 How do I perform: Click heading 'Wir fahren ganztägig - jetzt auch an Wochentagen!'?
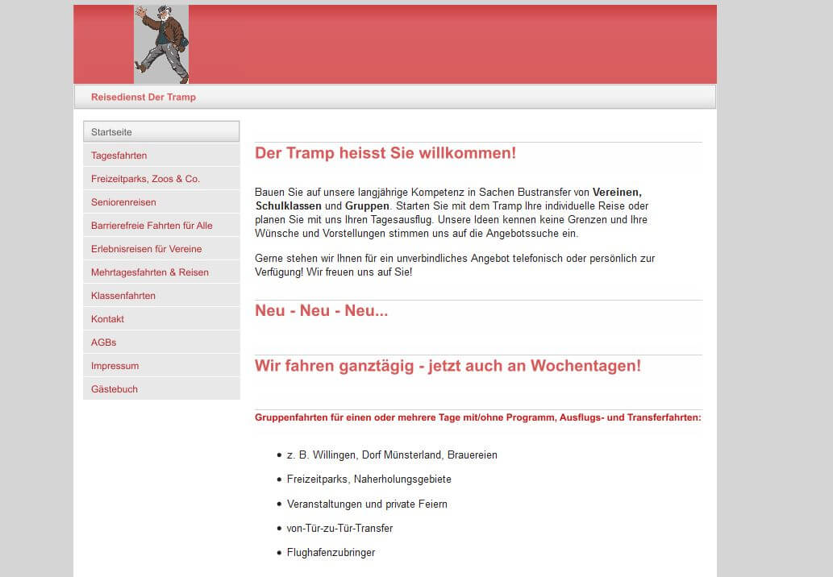coord(448,366)
